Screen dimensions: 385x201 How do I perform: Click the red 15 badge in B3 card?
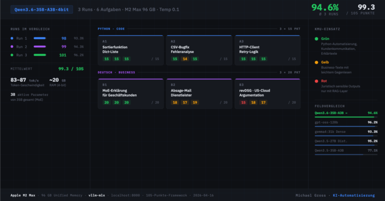pyautogui.click(x=243, y=102)
